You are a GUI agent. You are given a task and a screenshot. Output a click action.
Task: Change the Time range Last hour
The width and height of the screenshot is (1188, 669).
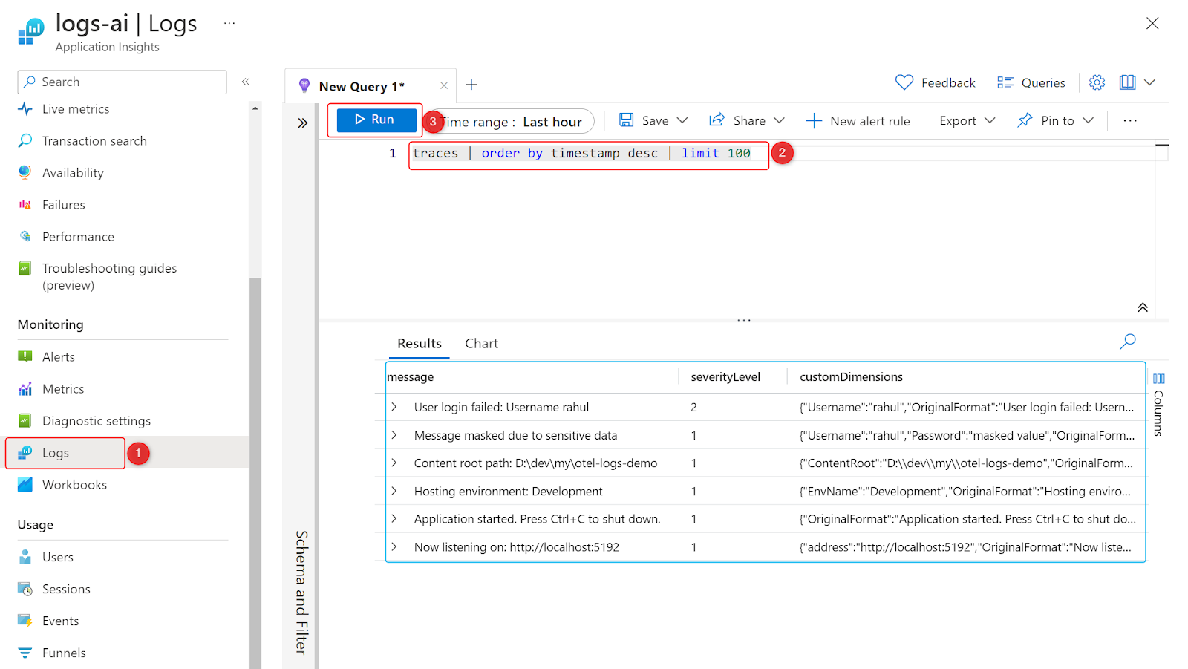(512, 122)
